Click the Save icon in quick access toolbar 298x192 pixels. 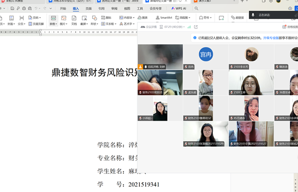(x=13, y=8)
